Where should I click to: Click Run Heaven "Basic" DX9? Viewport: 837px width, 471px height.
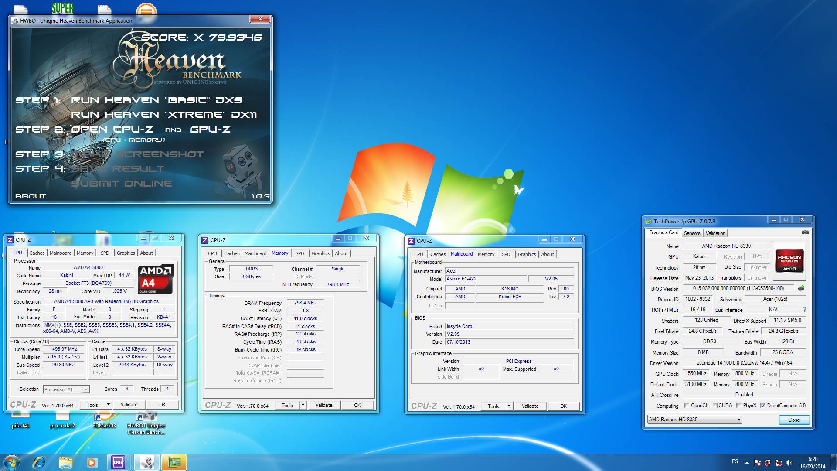click(x=157, y=100)
